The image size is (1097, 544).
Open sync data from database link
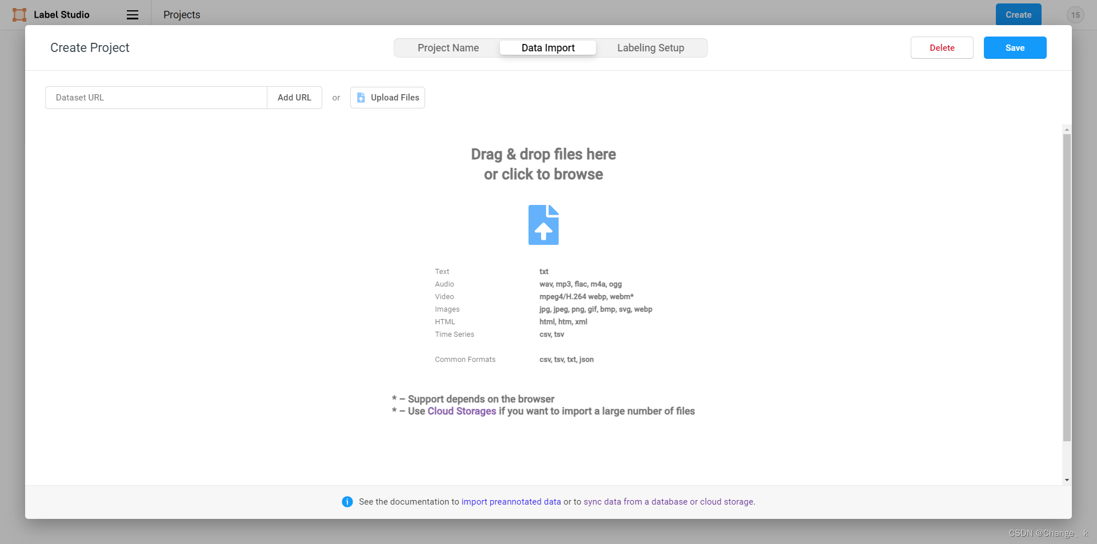(x=669, y=502)
